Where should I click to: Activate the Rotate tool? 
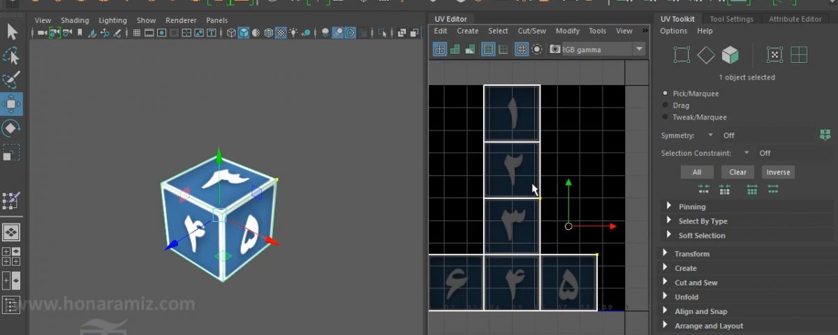pos(11,128)
